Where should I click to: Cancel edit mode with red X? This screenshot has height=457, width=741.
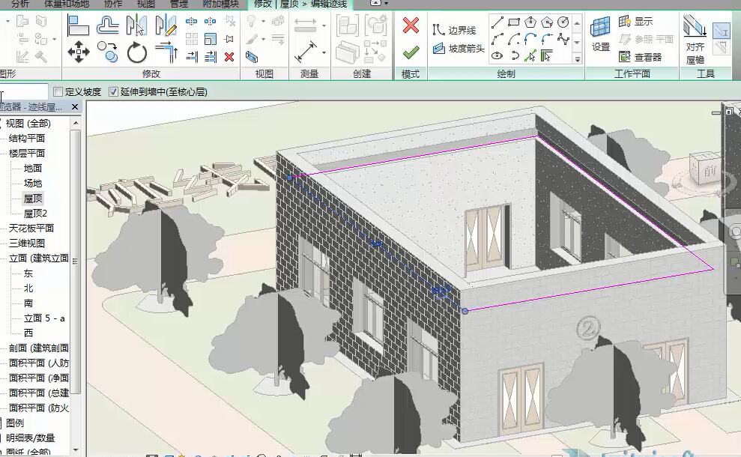tap(411, 25)
